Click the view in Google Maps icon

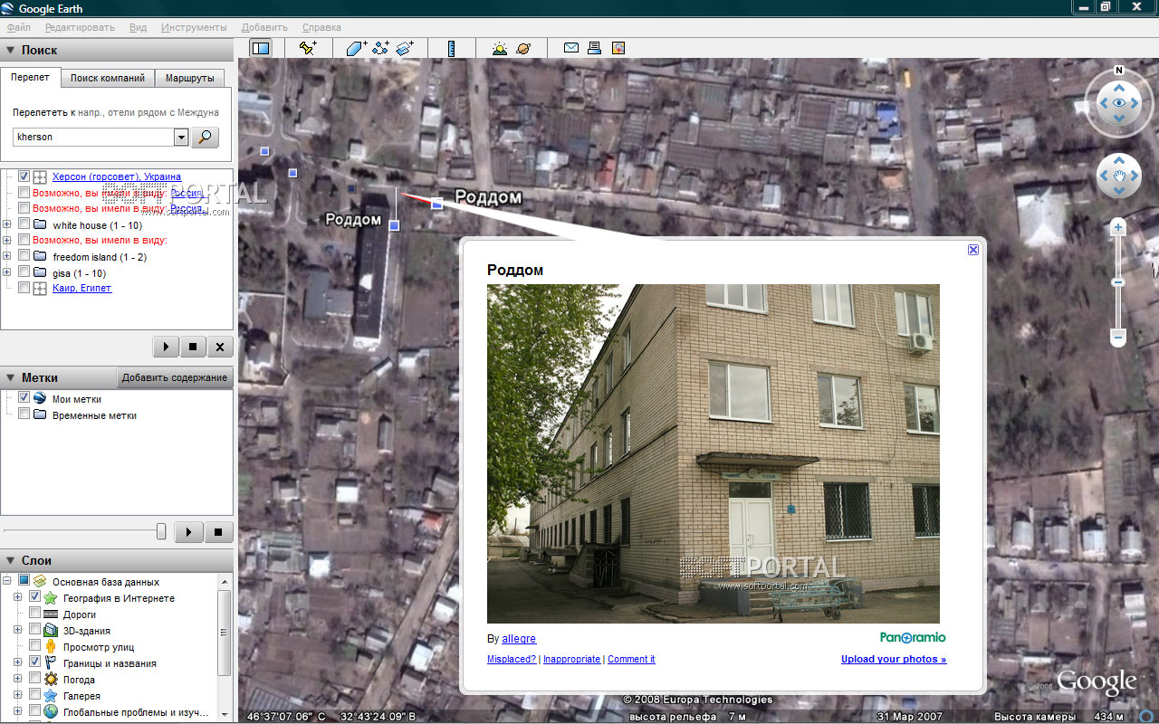618,48
